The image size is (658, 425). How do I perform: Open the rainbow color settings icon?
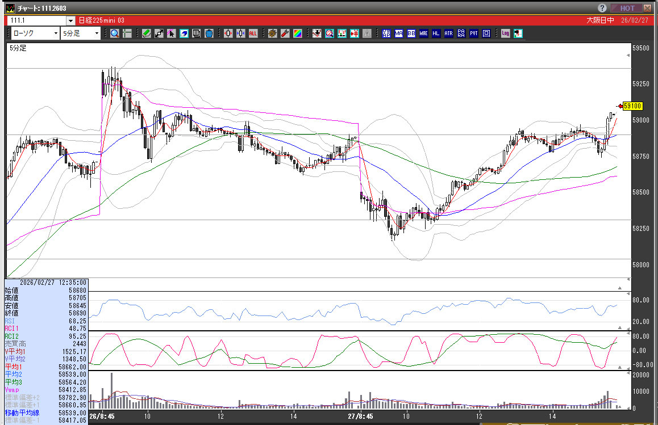[297, 33]
